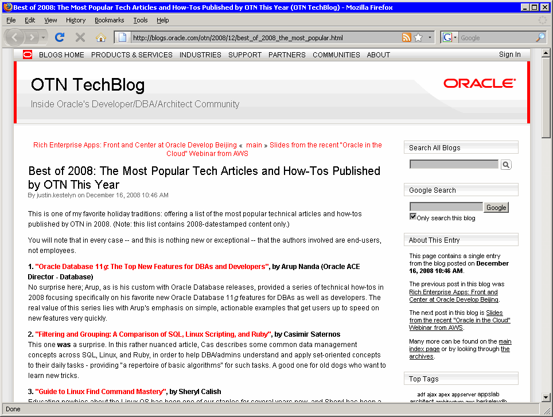Click the OTN TechBlog title heading

[x=88, y=85]
